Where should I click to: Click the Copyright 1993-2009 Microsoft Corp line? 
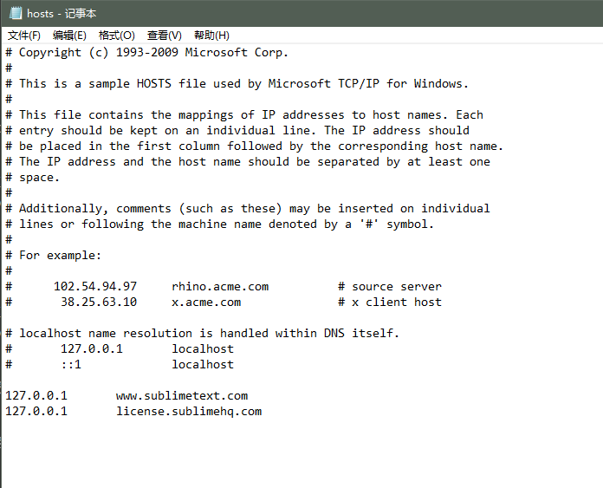click(x=146, y=52)
